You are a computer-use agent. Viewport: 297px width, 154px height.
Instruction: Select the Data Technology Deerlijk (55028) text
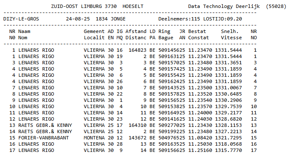(237, 6)
